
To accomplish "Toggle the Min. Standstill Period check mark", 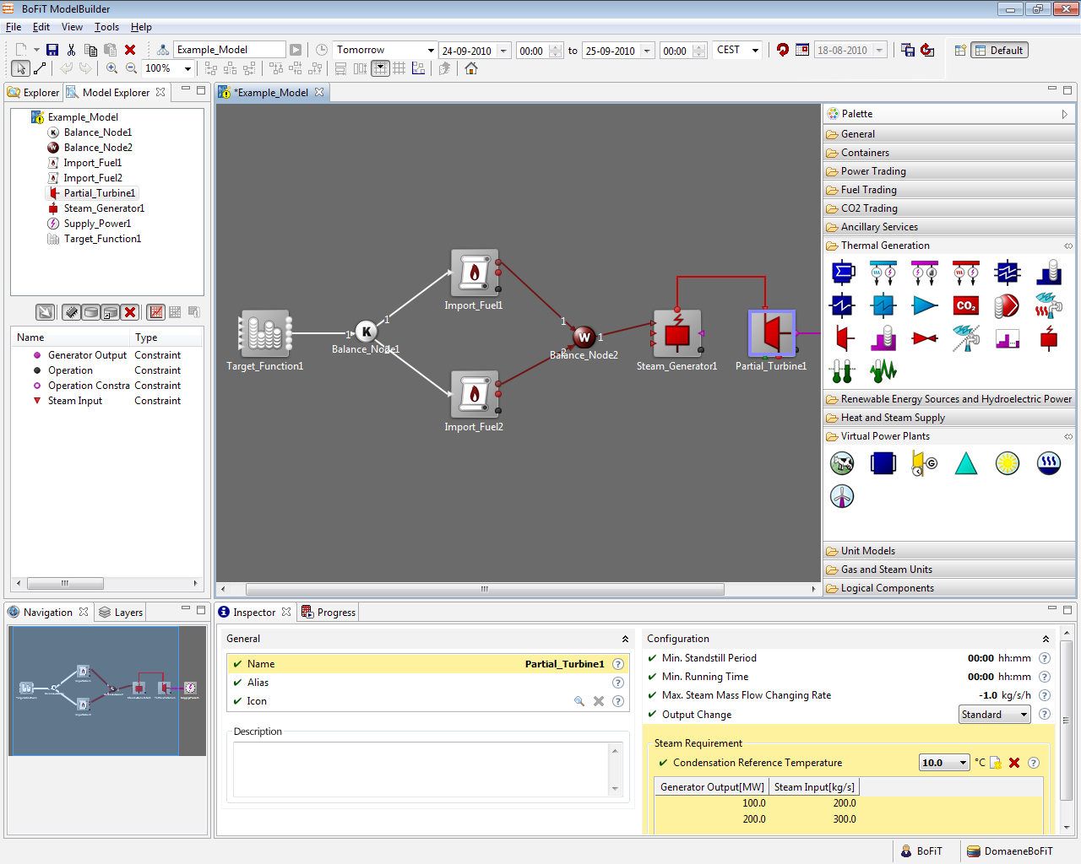I will [x=652, y=658].
